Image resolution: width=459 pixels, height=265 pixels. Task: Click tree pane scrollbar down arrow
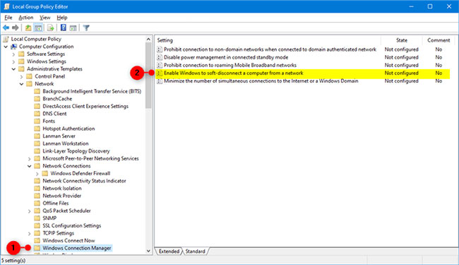click(148, 251)
